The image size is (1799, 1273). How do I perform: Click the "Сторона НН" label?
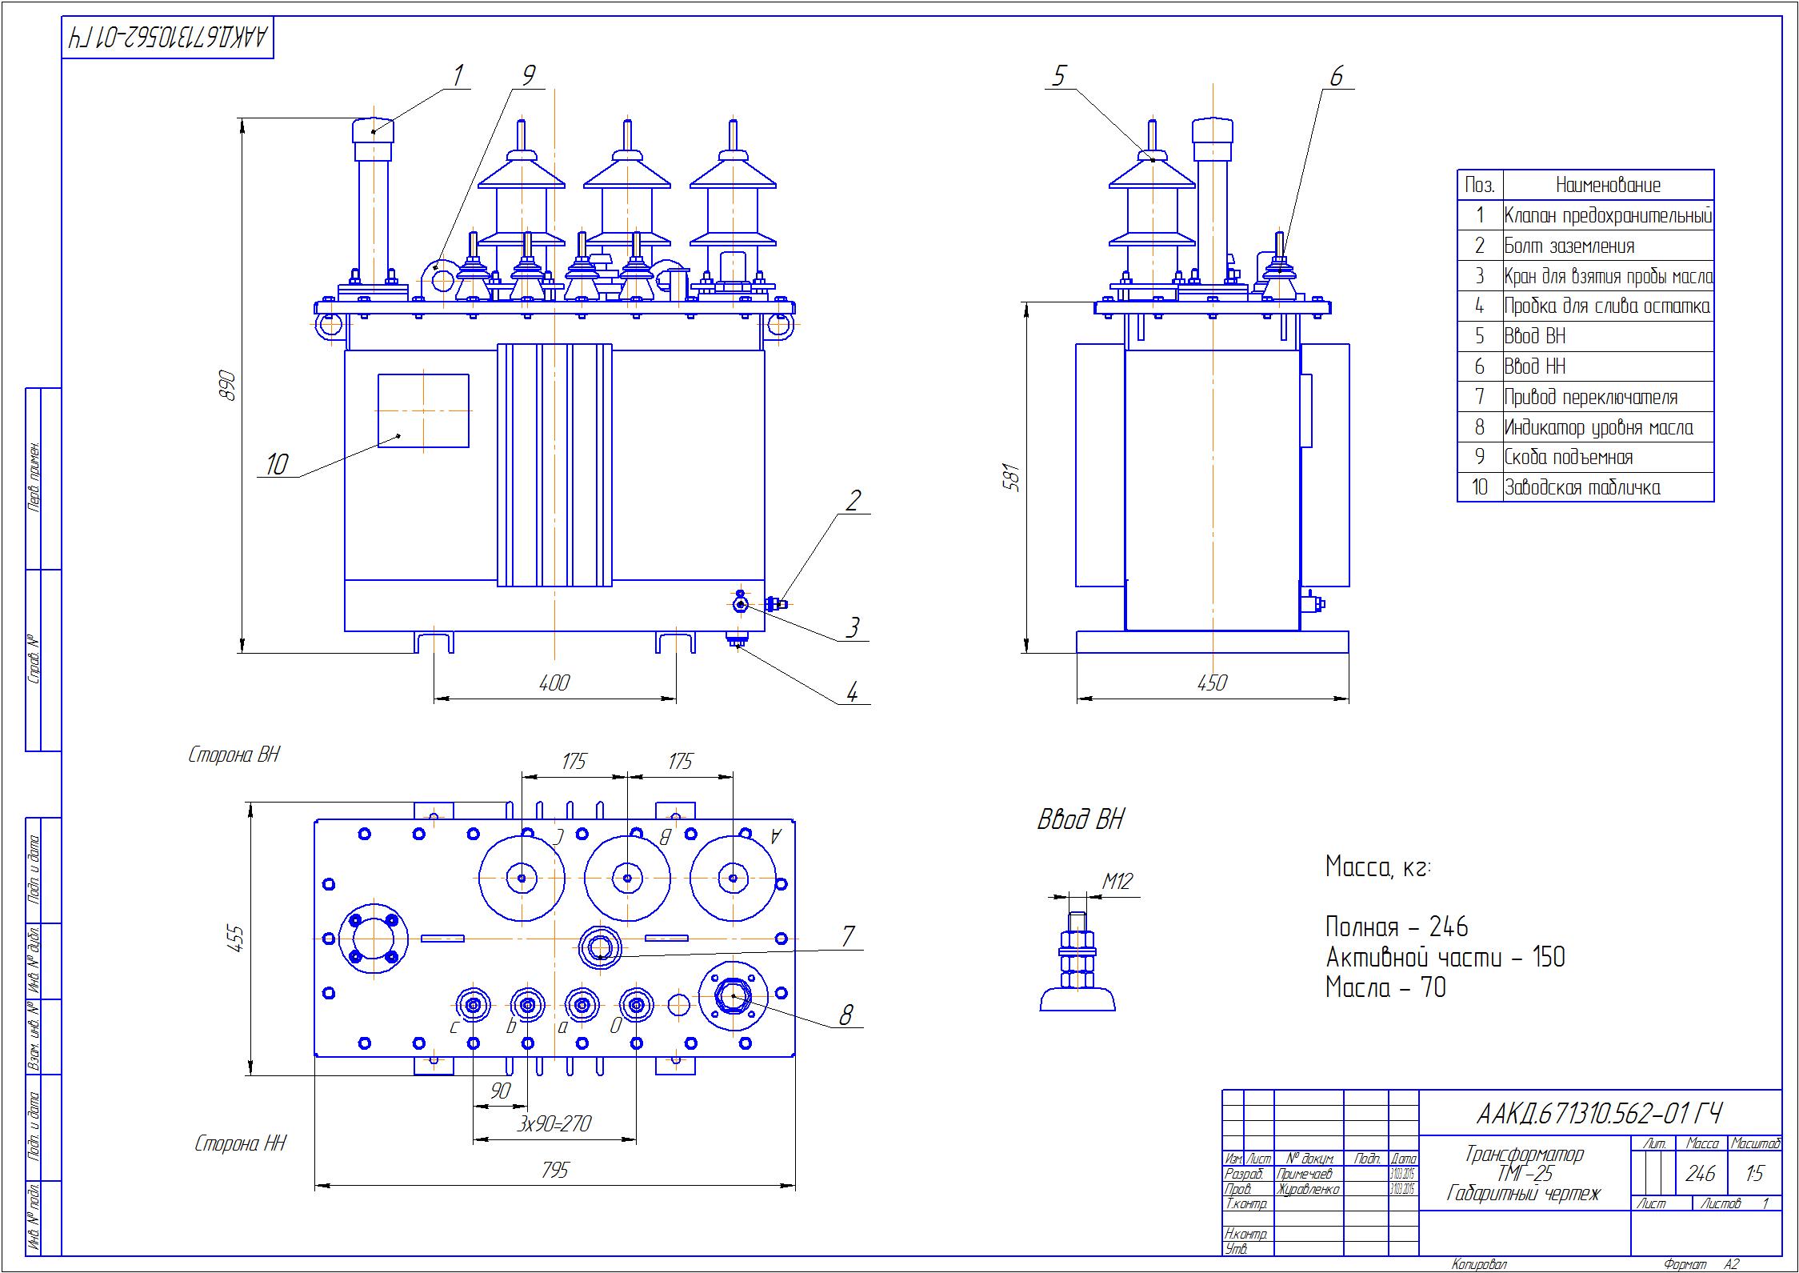tap(240, 1144)
